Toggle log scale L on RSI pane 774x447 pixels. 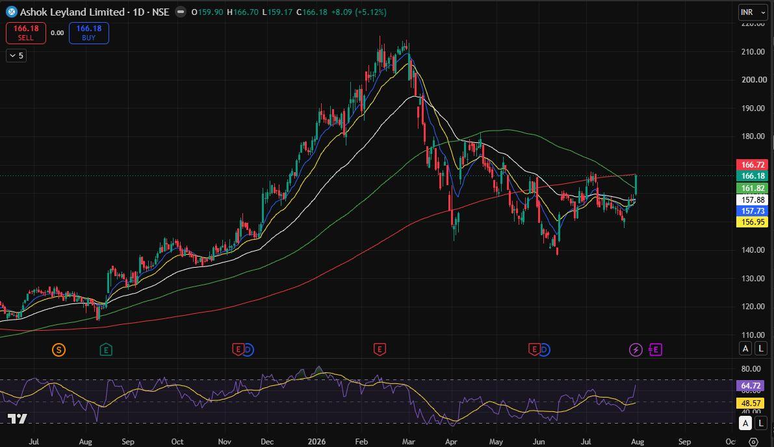coord(760,424)
